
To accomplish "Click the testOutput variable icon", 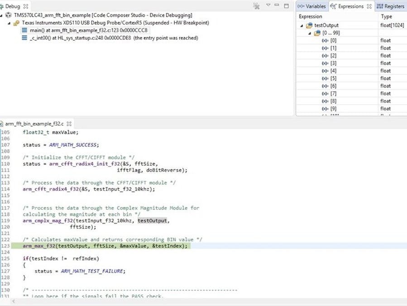I will tap(310, 25).
